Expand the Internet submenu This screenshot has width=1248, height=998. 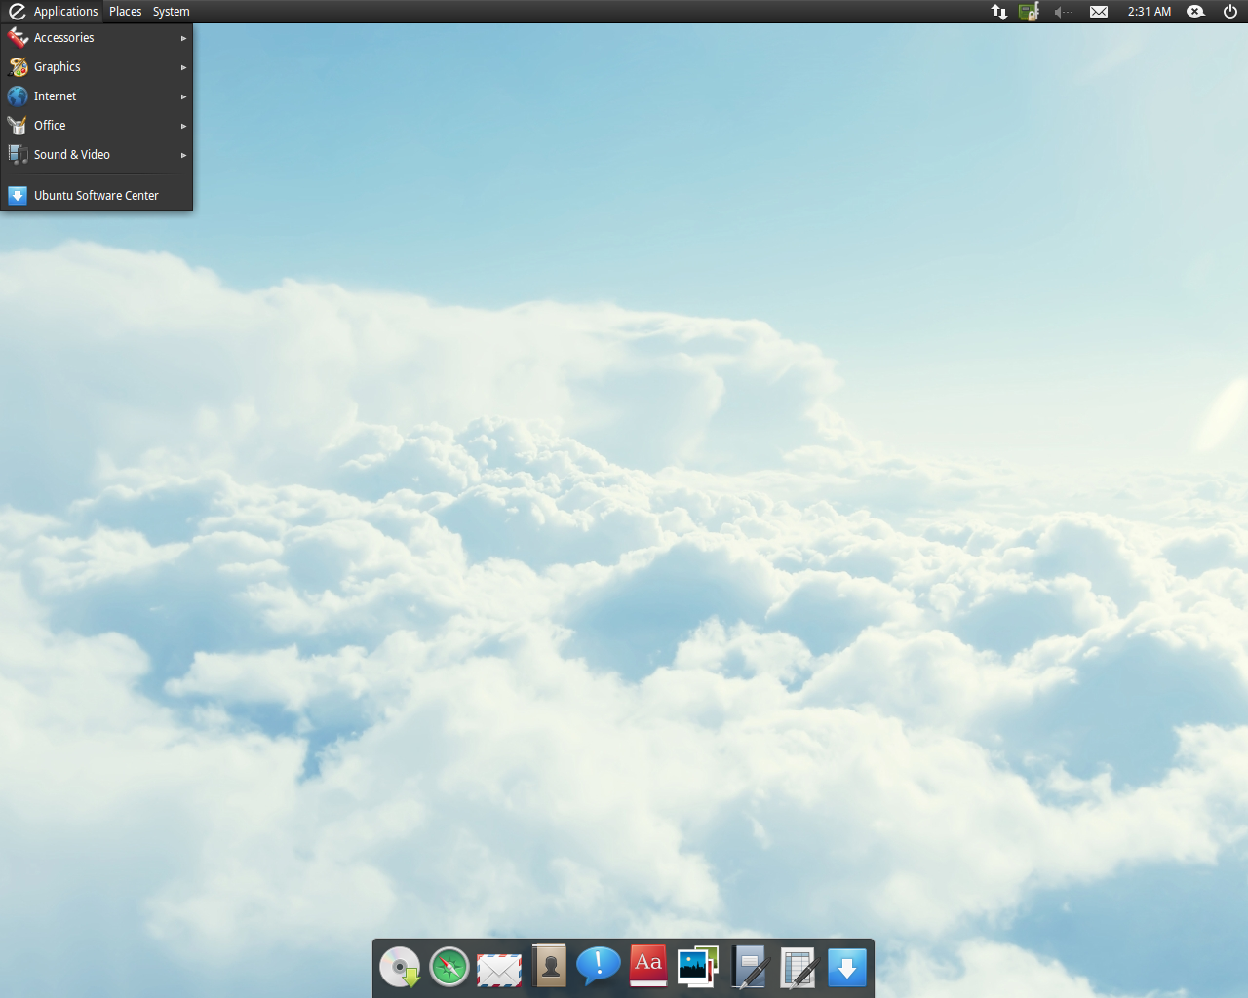click(x=97, y=96)
